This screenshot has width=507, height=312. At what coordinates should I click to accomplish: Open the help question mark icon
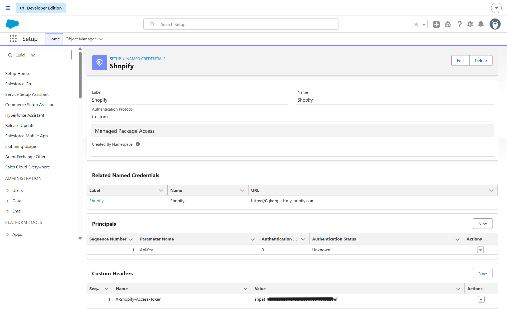pos(459,24)
